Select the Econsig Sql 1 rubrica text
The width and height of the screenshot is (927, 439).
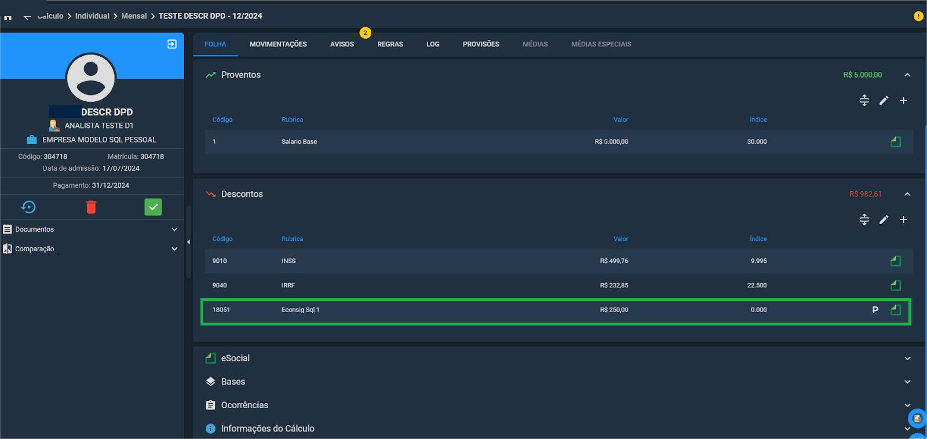coord(300,310)
